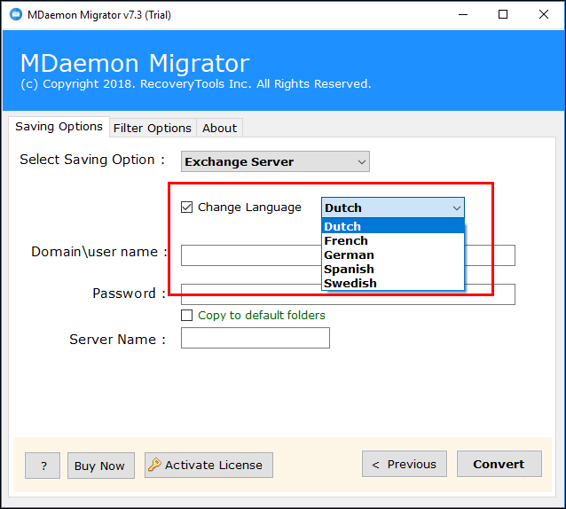Image resolution: width=566 pixels, height=509 pixels.
Task: Maximize the MDaemon Migrator window
Action: pos(503,14)
